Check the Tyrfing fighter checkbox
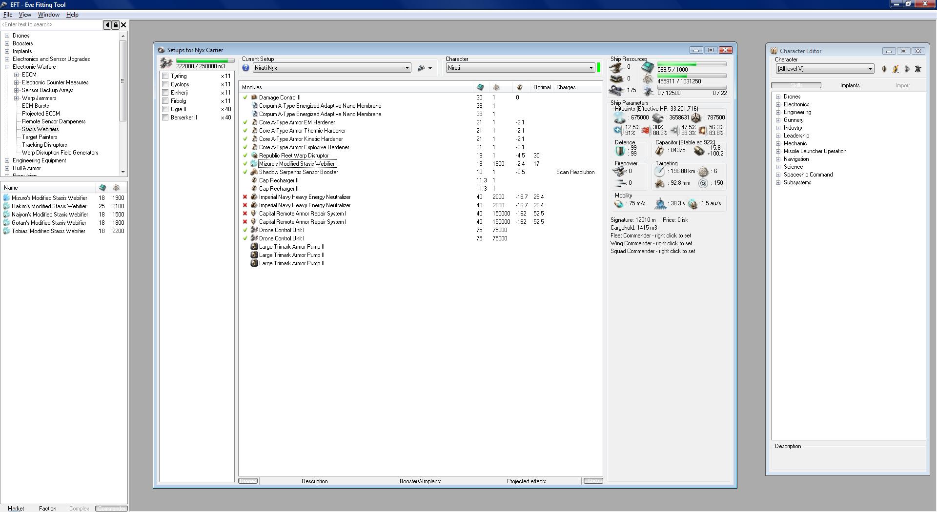937x512 pixels. tap(165, 76)
